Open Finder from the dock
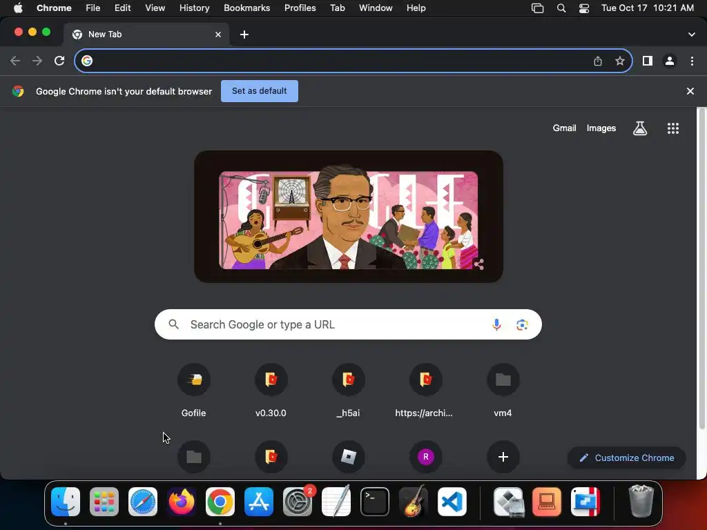707x530 pixels. point(66,502)
